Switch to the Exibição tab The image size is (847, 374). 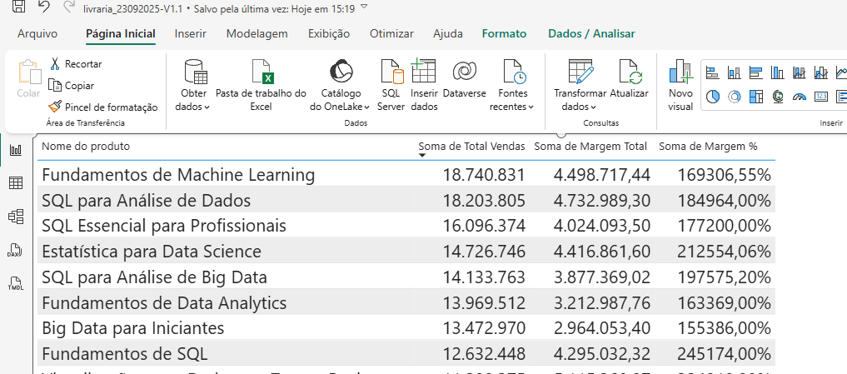(x=329, y=33)
